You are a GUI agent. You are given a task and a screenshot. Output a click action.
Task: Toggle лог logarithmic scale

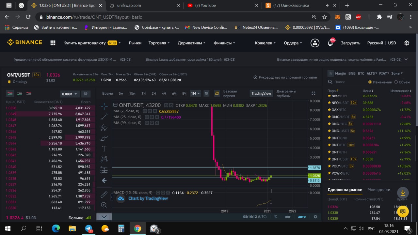pos(287,216)
